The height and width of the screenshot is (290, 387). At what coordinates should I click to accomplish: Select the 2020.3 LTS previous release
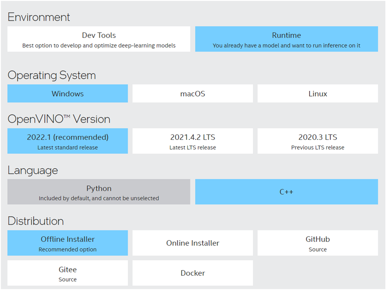[x=317, y=141]
